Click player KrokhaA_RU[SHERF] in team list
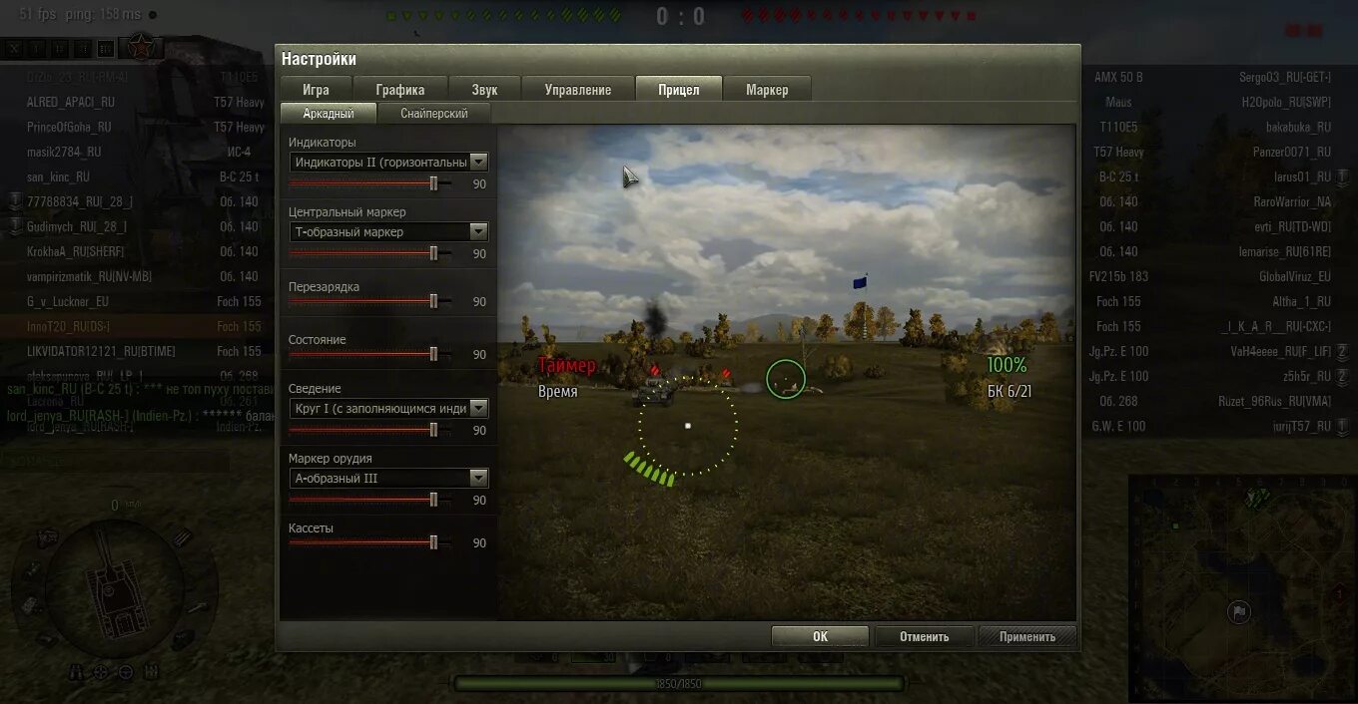Viewport: 1358px width, 704px height. (x=75, y=251)
